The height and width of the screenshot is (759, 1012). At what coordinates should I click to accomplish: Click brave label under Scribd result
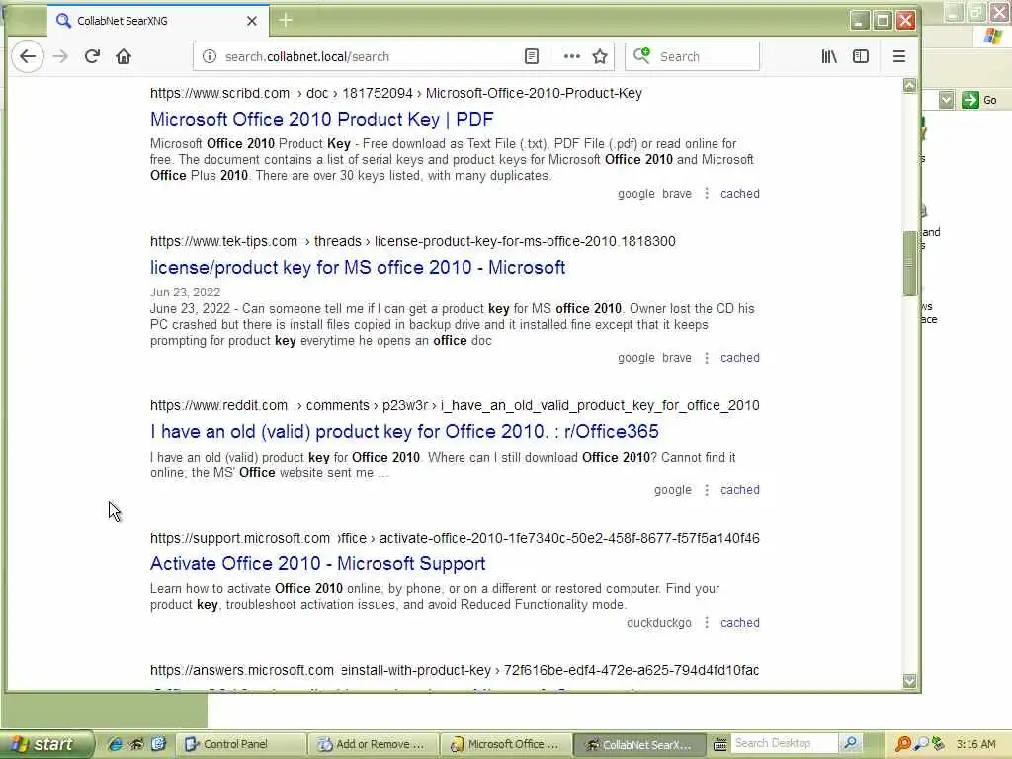[676, 194]
